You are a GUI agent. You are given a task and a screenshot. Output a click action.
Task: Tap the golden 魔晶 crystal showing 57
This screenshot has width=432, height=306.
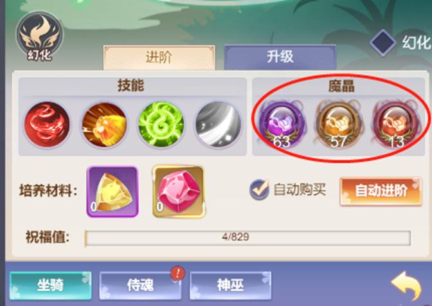tap(339, 123)
